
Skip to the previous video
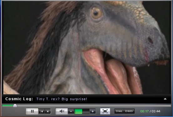[x=42, y=111]
